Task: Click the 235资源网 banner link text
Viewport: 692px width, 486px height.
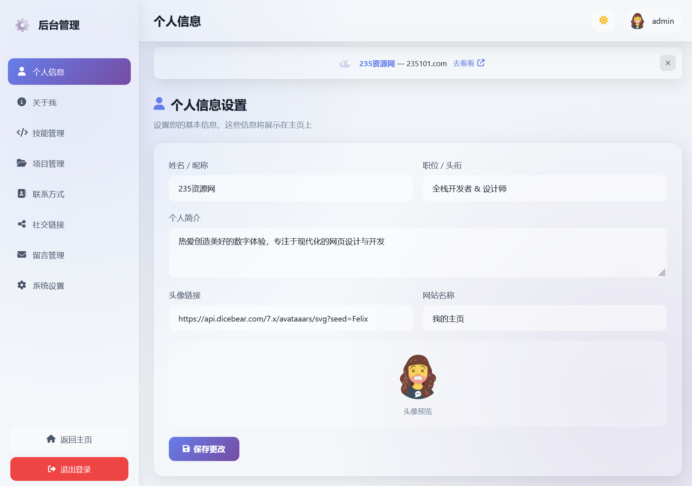Action: tap(377, 64)
